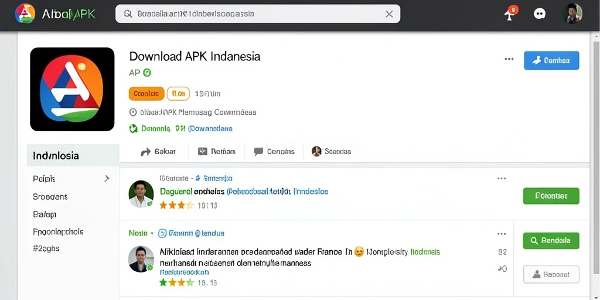This screenshot has width=600, height=300.
Task: Select the Cenoitns comments tab
Action: coord(274,152)
